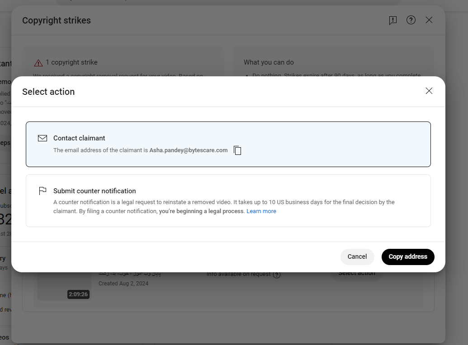Click the claimant email Asha.pandey@bytescare.com
The width and height of the screenshot is (468, 345).
[189, 150]
